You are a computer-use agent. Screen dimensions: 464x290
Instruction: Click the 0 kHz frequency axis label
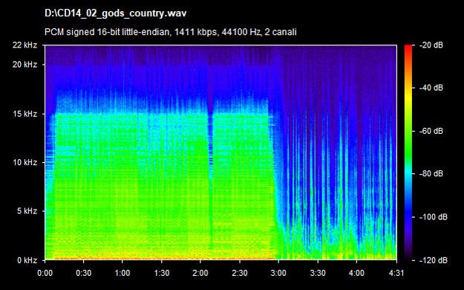pos(27,260)
